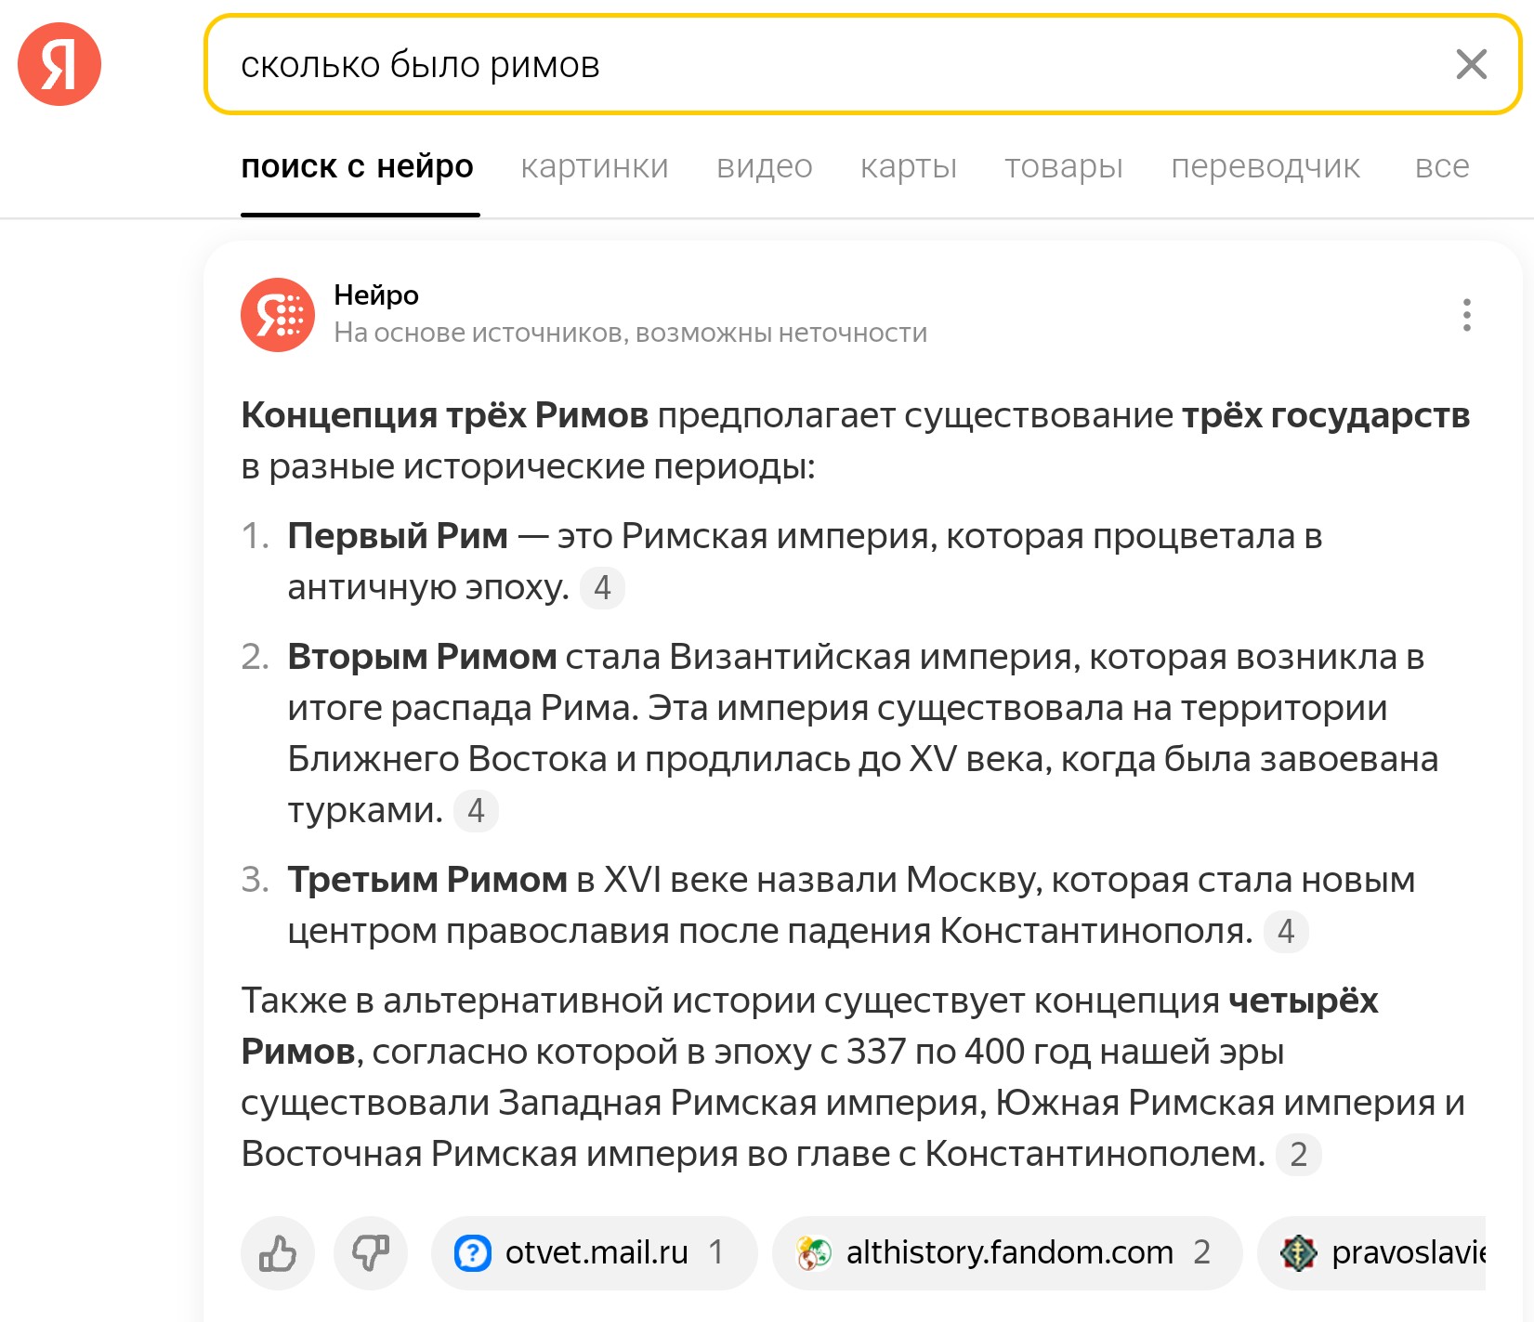The width and height of the screenshot is (1534, 1322).
Task: Click 'На основе источников, возможны неточности' note
Action: point(631,333)
